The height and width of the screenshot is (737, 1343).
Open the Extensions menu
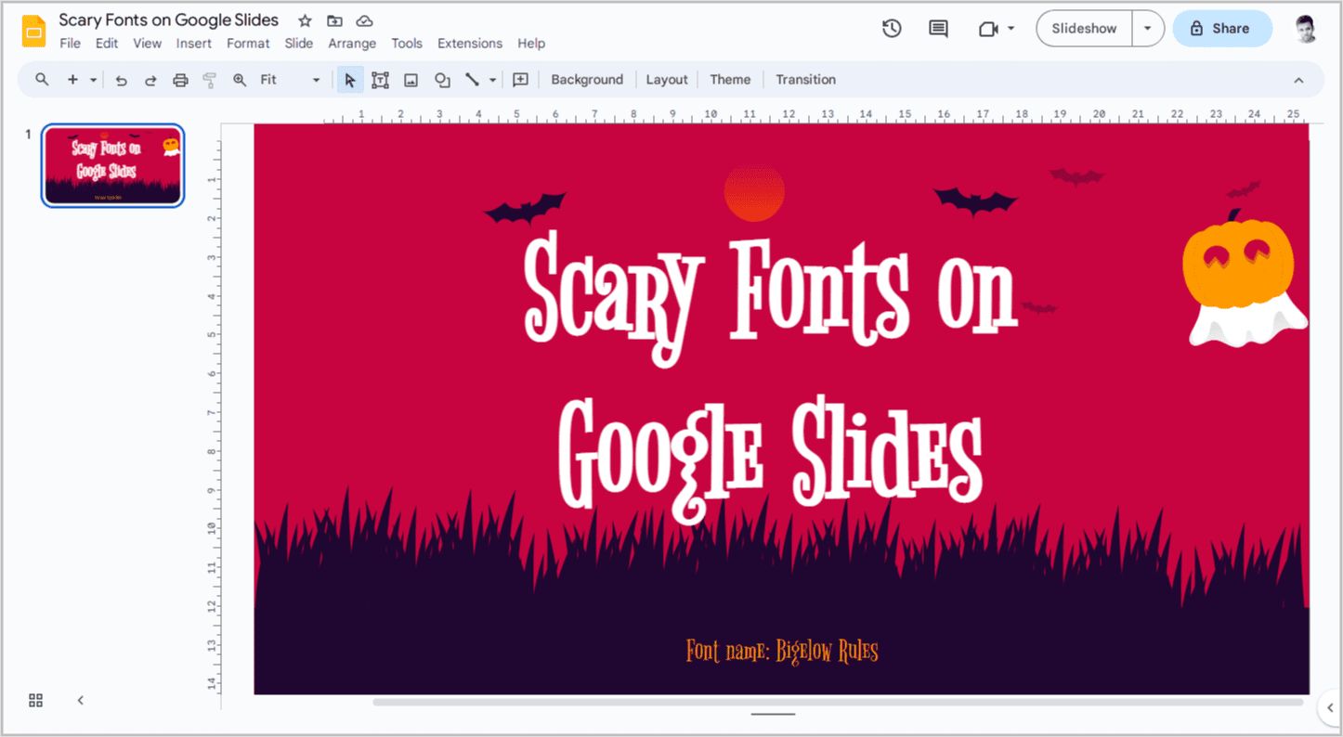[x=470, y=44]
